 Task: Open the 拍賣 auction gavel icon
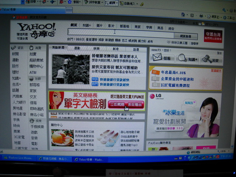(x=207, y=59)
